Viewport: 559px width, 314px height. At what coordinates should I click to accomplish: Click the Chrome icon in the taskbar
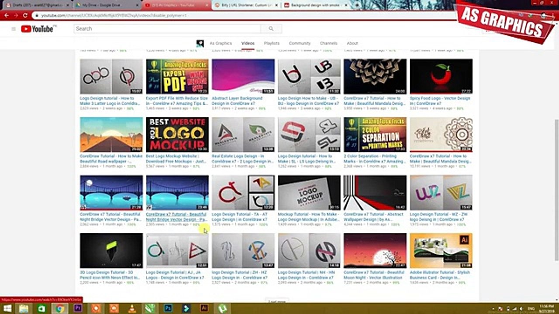click(x=60, y=309)
